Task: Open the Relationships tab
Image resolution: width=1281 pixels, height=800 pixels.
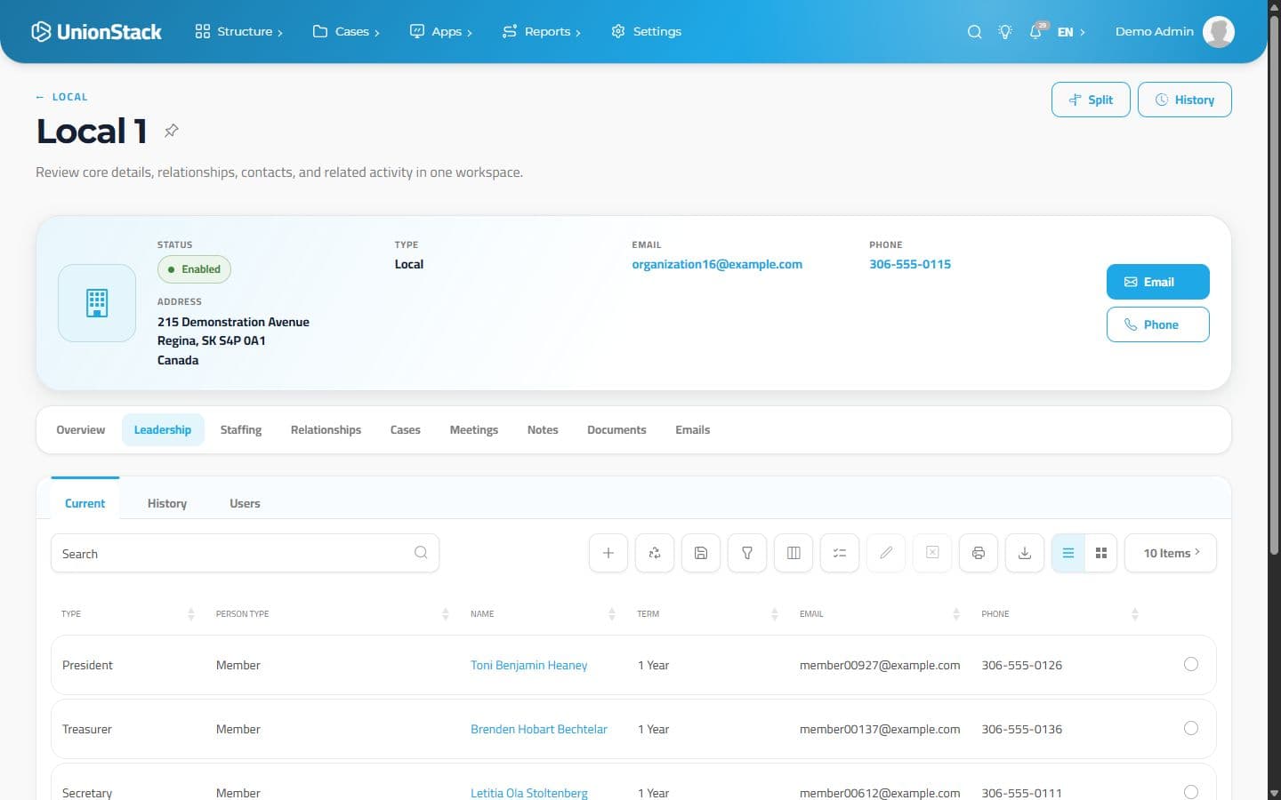Action: tap(326, 430)
